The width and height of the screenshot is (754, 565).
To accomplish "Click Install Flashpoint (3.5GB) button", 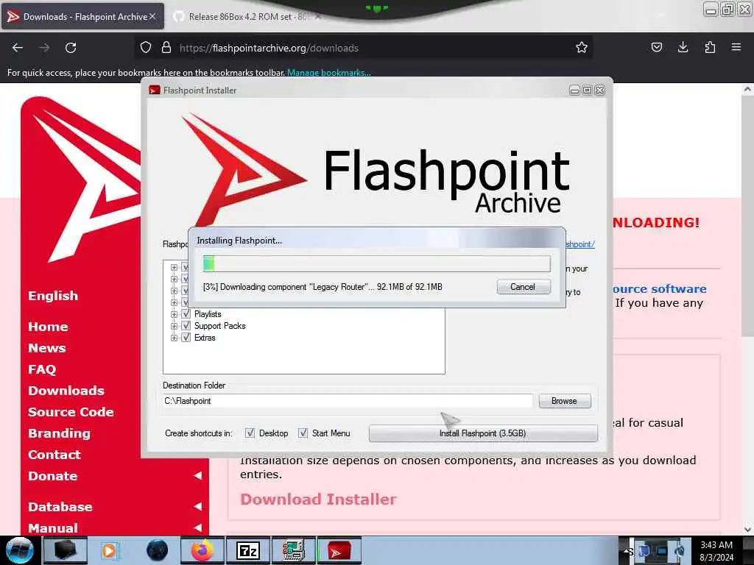I will coord(483,433).
